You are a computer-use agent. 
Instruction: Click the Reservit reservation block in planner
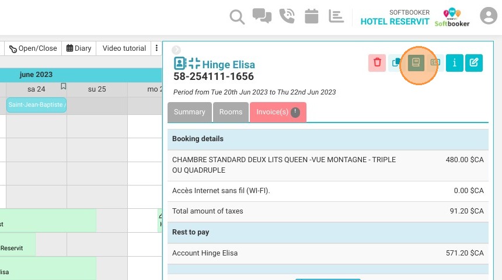pyautogui.click(x=18, y=245)
